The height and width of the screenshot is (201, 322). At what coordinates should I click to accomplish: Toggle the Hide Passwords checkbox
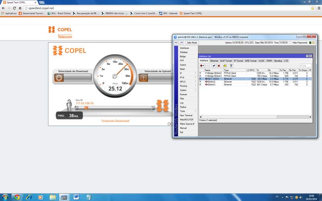point(290,43)
